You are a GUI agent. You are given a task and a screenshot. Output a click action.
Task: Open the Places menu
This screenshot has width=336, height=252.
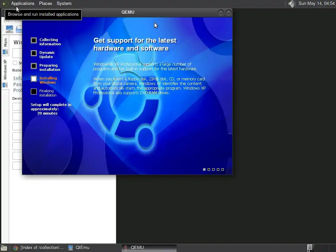[45, 3]
